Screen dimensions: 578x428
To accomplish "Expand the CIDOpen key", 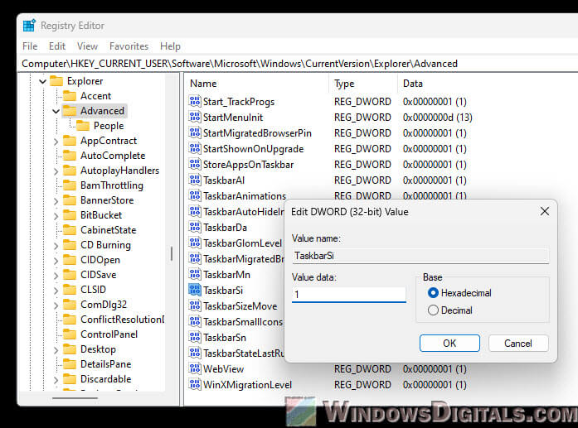I will click(x=56, y=261).
